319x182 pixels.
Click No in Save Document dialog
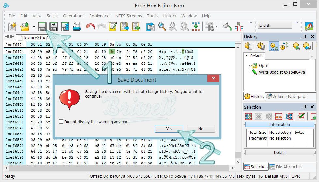pyautogui.click(x=201, y=129)
